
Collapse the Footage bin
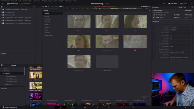pyautogui.click(x=3, y=71)
